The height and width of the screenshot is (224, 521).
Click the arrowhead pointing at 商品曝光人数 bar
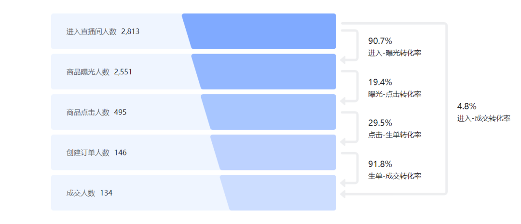click(x=343, y=60)
